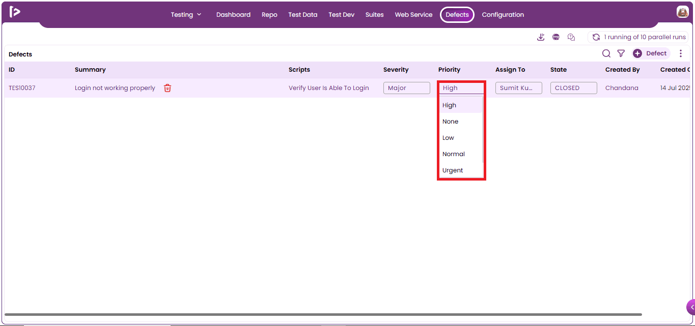Click the 14 Jul created date cell
This screenshot has width=695, height=326.
[676, 88]
